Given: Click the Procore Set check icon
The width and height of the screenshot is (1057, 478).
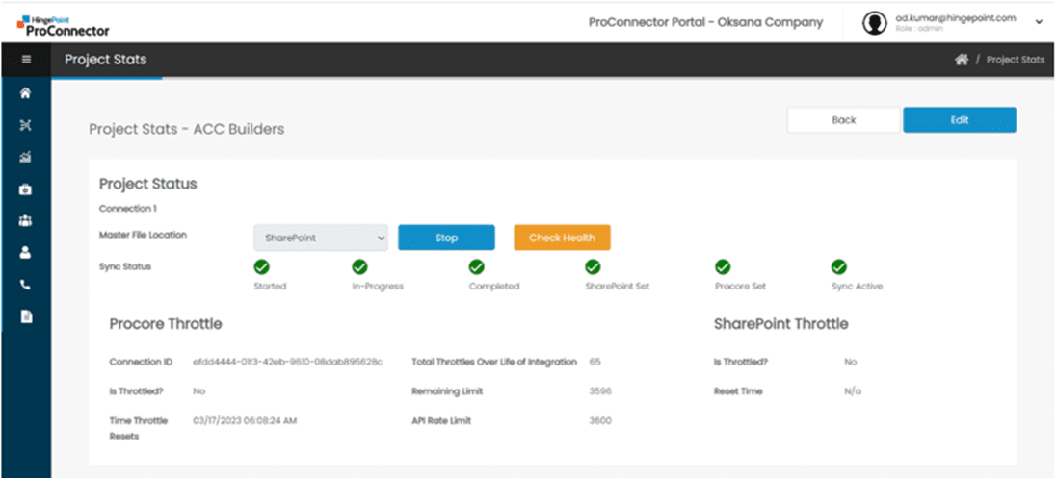Looking at the screenshot, I should pos(723,267).
